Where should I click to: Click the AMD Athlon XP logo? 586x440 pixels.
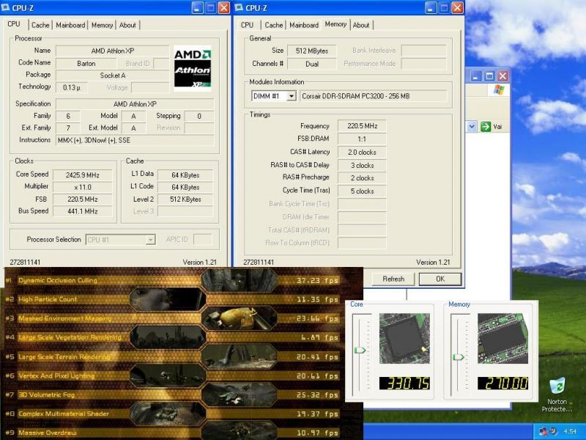[x=193, y=68]
